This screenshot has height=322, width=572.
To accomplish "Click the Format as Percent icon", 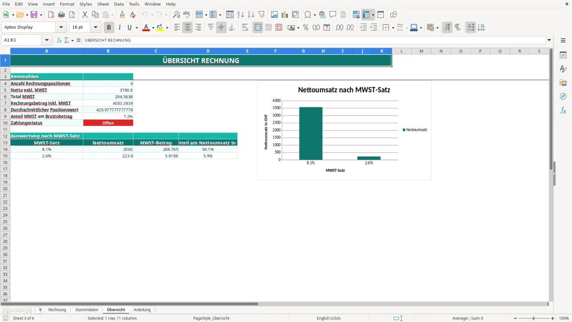I will tap(306, 28).
